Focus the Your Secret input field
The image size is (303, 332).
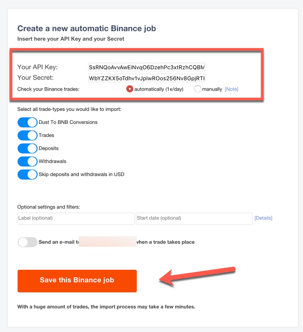[147, 78]
